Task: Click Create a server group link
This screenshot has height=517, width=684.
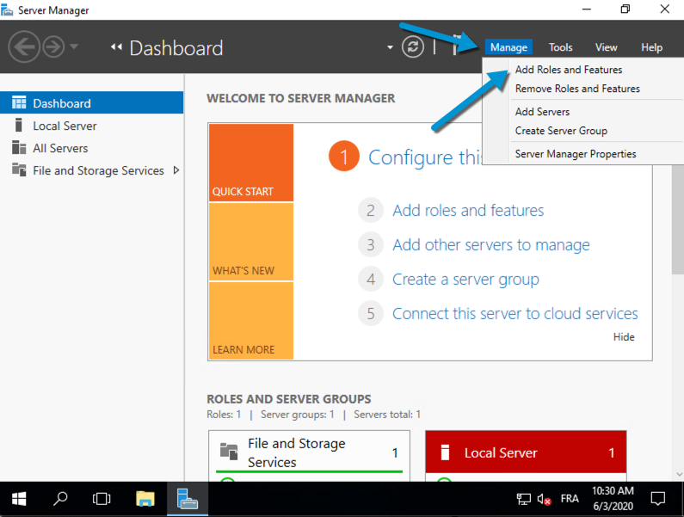Action: (x=465, y=280)
